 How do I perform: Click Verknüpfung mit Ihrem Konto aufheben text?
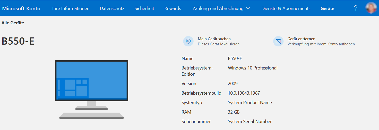pos(321,44)
